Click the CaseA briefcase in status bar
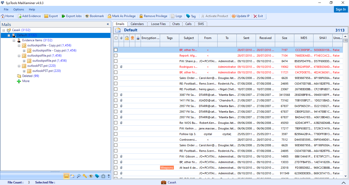The width and height of the screenshot is (349, 185). pos(164,182)
